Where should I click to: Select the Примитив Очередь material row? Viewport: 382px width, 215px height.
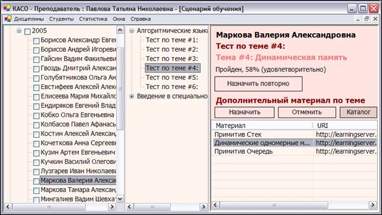click(294, 151)
